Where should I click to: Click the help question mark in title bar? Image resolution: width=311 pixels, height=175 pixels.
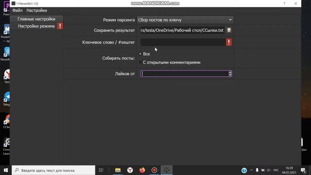point(284,3)
